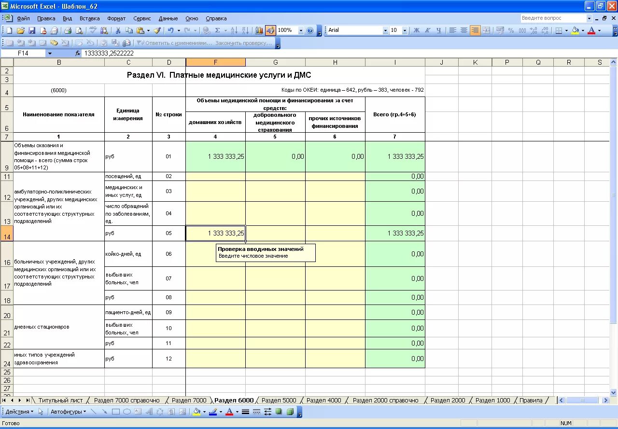Open the Автофигуры menu
Screen dimensions: 618x429
coord(68,412)
